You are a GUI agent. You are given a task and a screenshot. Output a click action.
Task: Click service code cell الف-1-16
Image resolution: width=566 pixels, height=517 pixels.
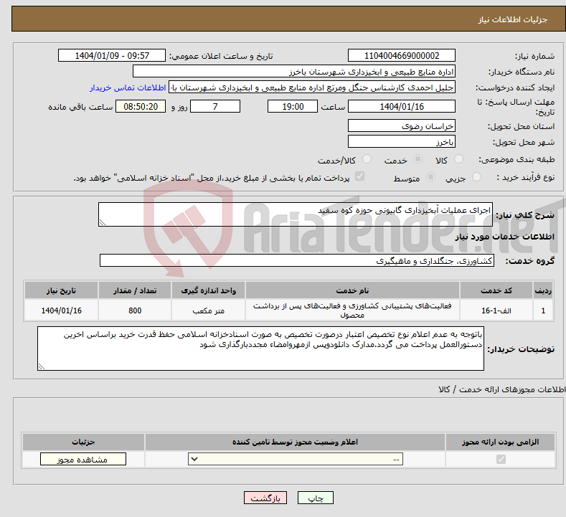point(496,310)
